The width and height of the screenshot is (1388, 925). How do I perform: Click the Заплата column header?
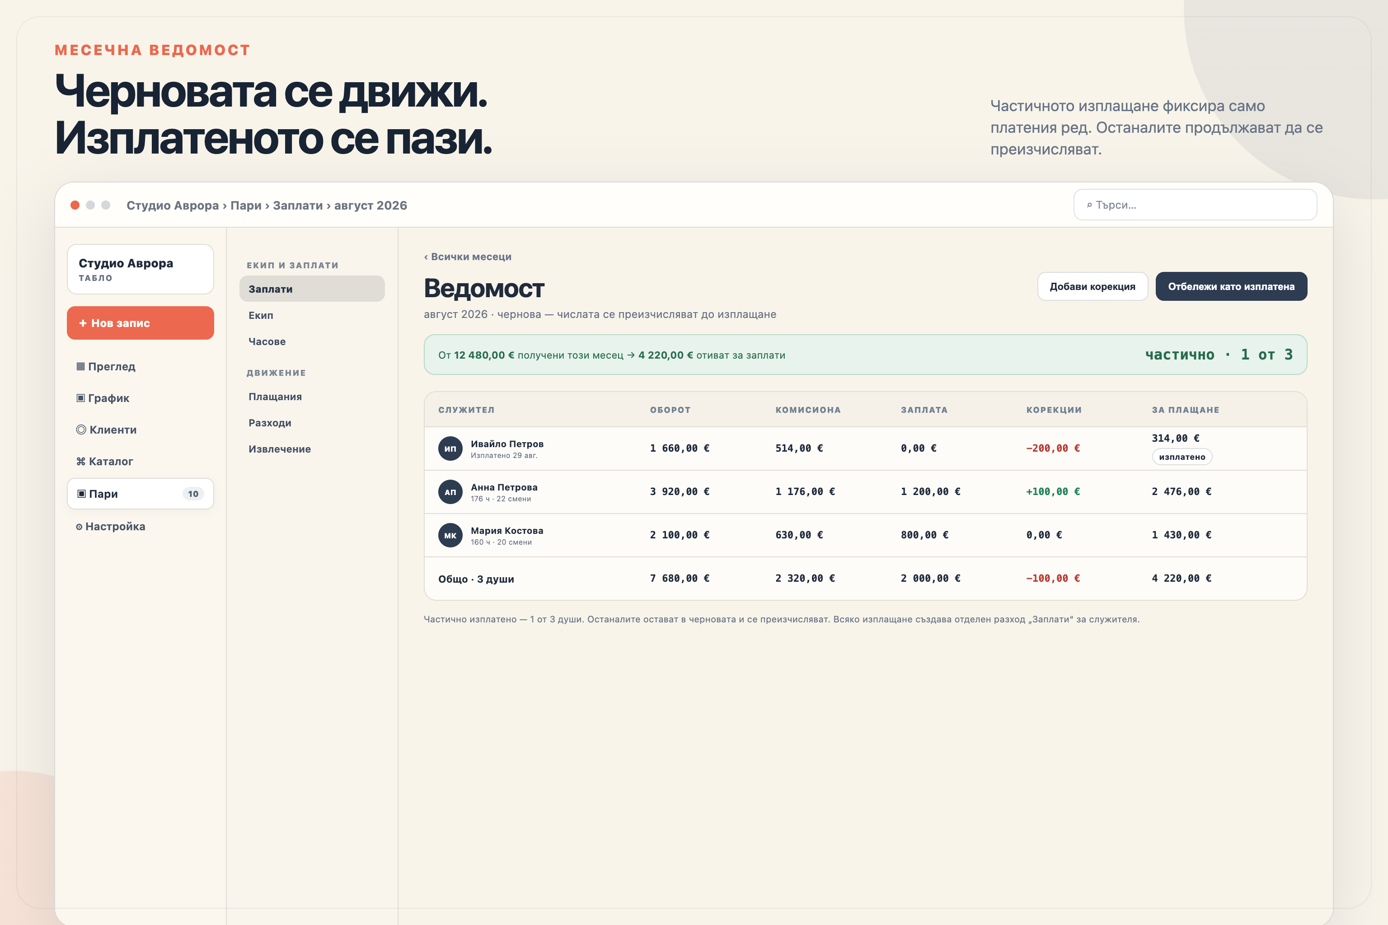tap(924, 409)
